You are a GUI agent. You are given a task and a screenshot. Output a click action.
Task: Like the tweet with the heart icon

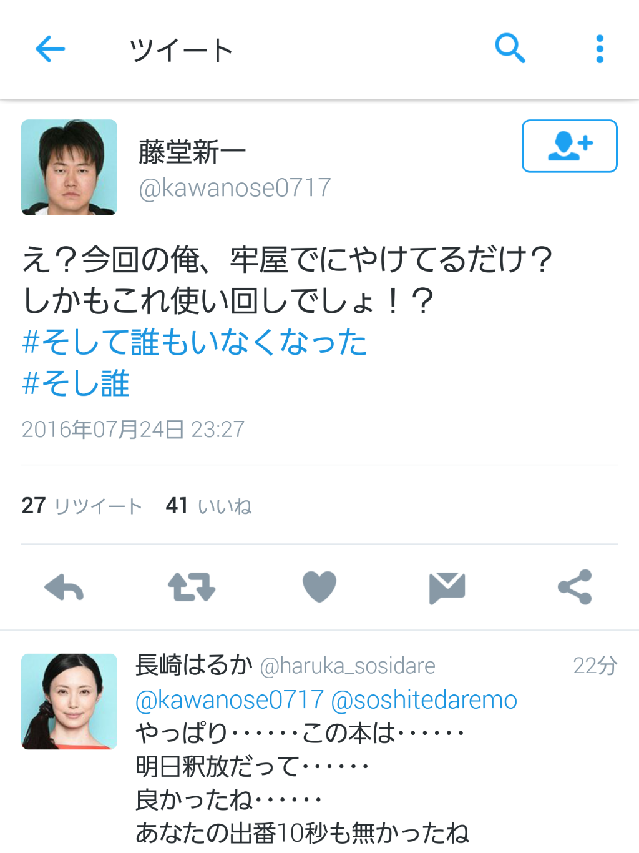click(x=319, y=587)
